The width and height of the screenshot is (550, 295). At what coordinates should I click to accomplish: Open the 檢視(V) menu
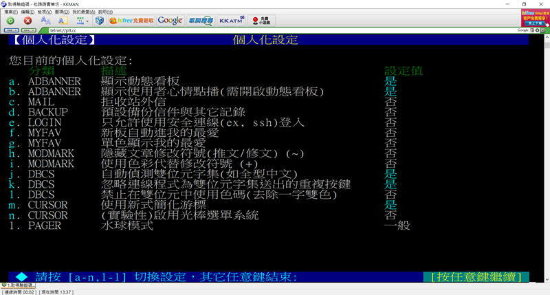pos(45,12)
